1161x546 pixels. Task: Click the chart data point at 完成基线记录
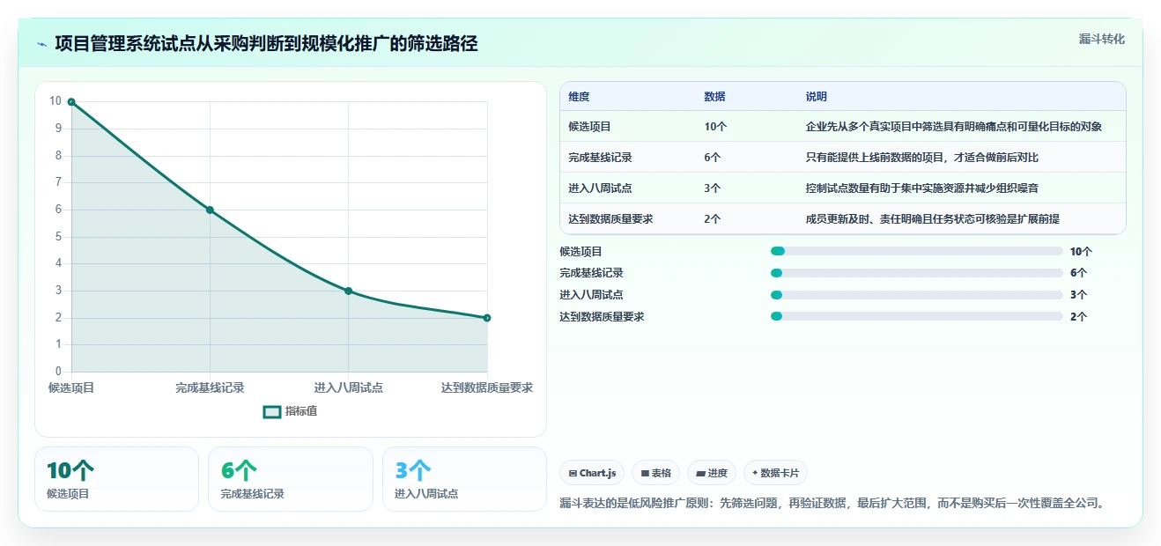click(x=210, y=210)
